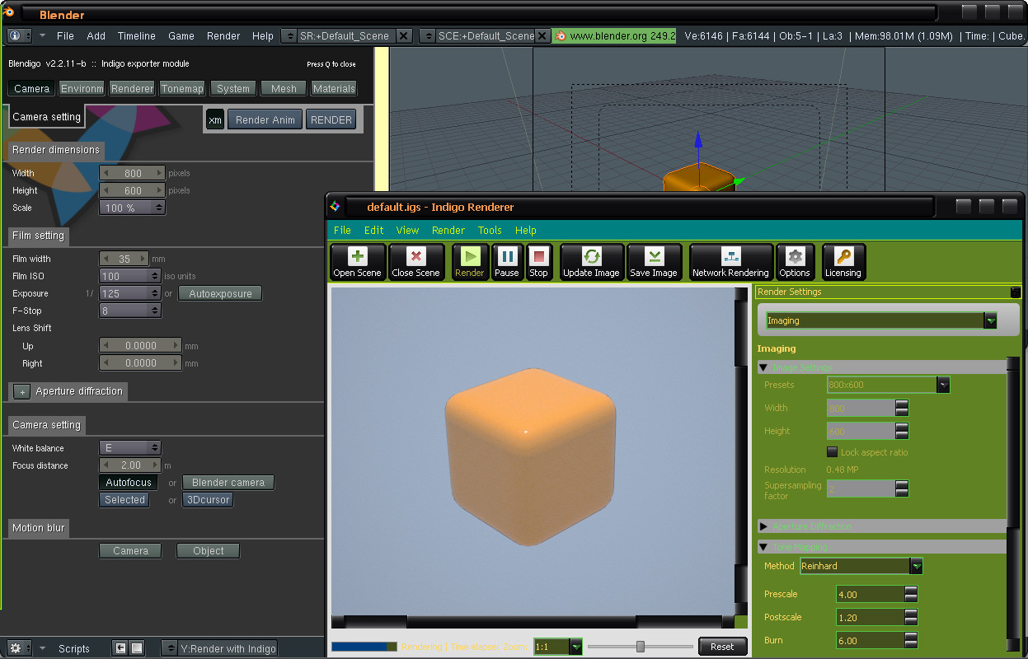Open the Presets 800x600 dropdown

point(943,385)
